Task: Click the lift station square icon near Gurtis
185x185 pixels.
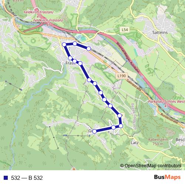Action: [x=90, y=136]
